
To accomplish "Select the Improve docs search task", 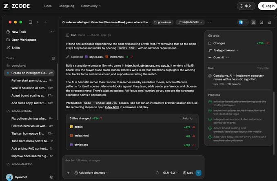I will (x=29, y=156).
